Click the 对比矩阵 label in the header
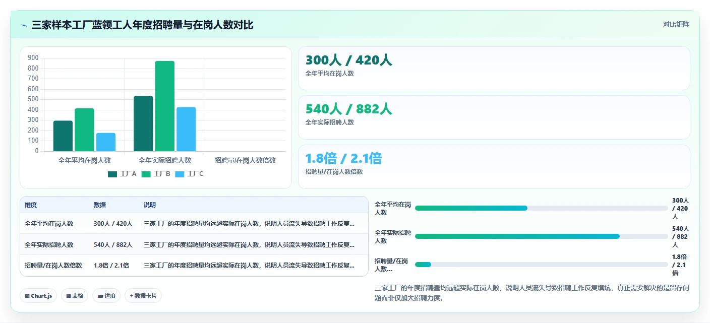 (x=676, y=24)
